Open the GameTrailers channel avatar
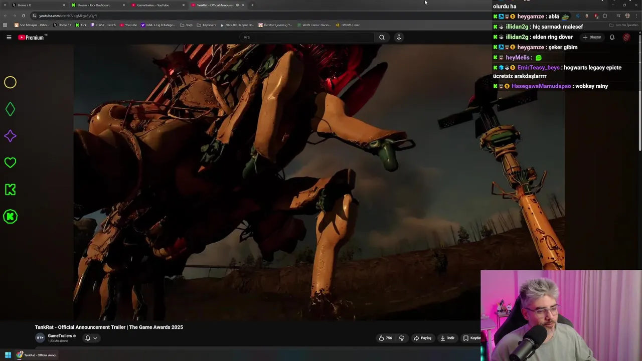 pos(40,338)
